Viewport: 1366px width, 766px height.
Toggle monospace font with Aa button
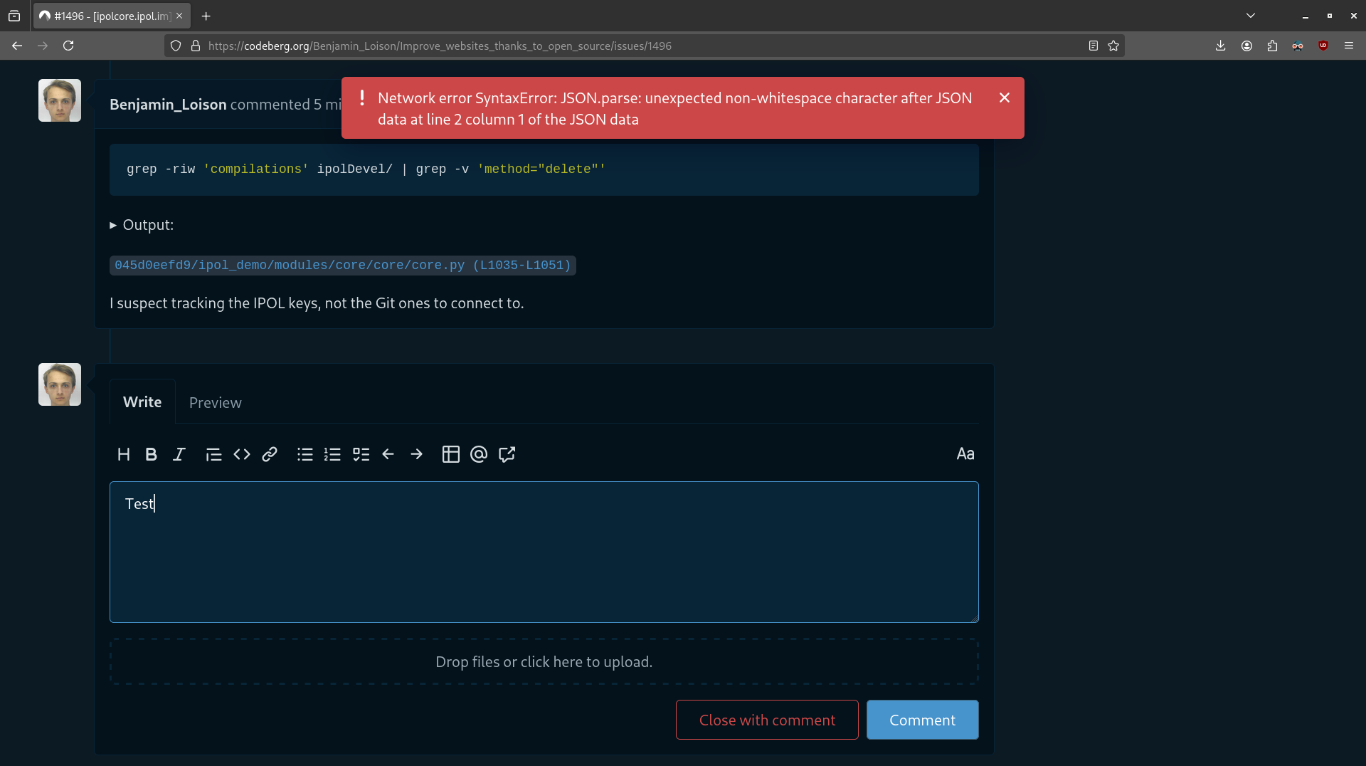click(x=965, y=454)
